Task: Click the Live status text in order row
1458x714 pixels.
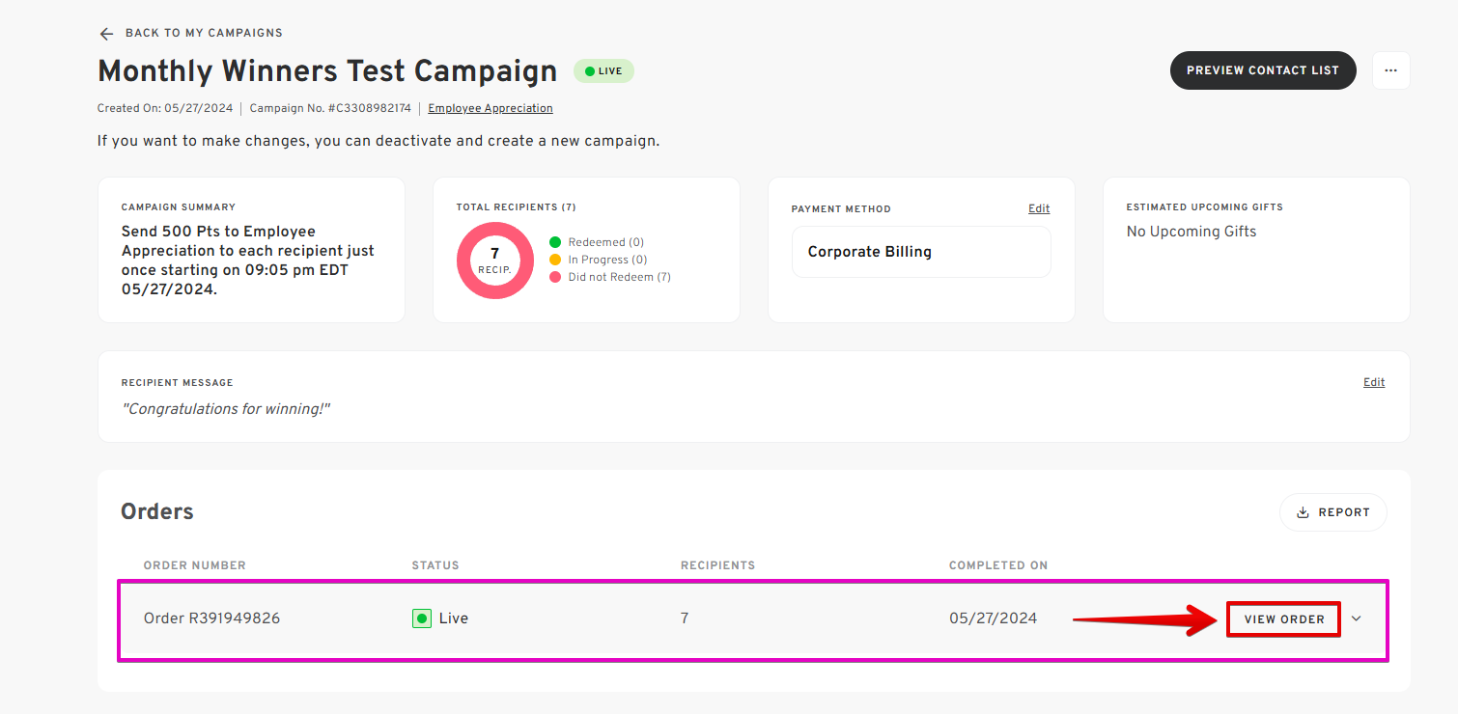Action: coord(454,618)
